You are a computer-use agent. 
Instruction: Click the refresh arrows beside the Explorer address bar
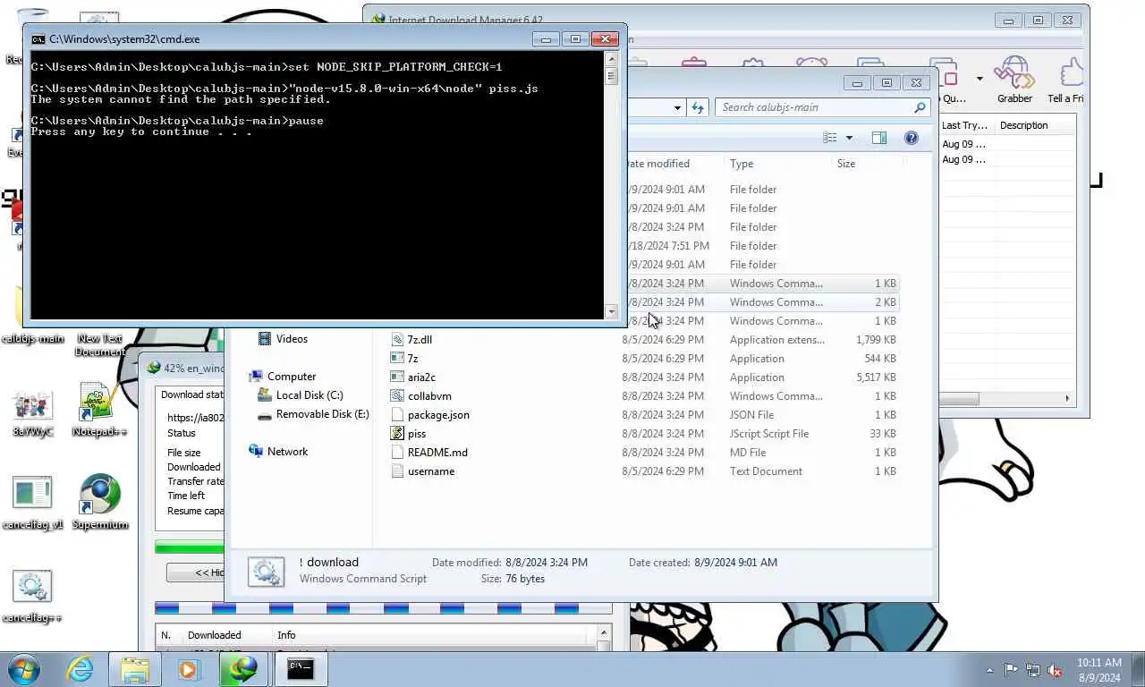(698, 107)
